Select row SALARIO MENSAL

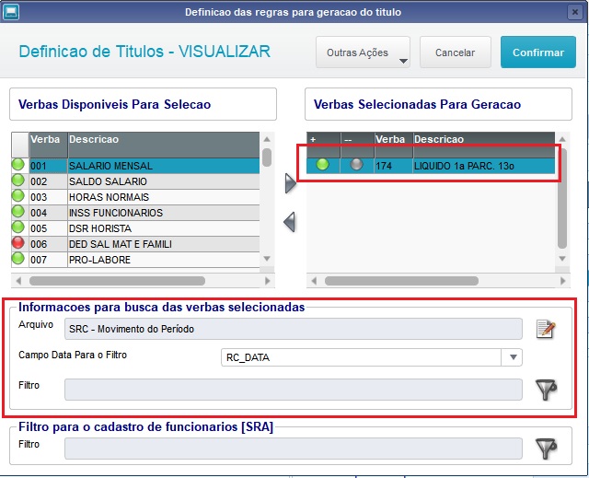[135, 166]
